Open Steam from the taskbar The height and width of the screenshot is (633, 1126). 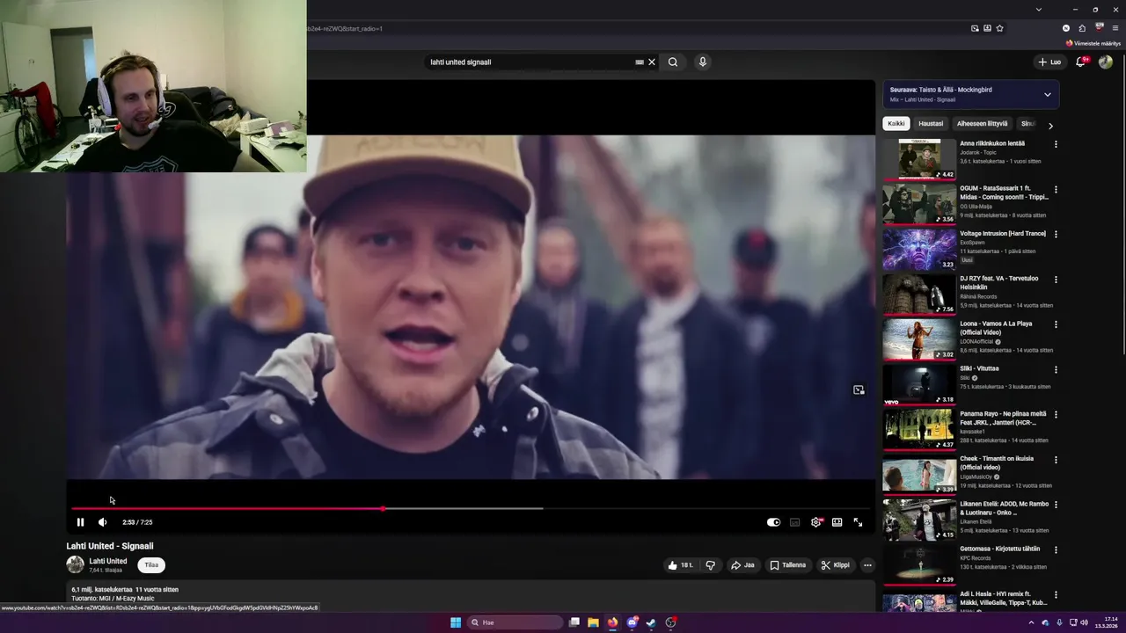651,622
